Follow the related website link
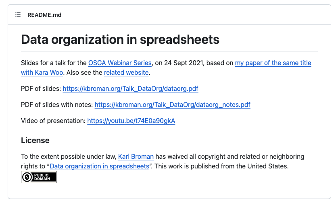 [x=126, y=73]
